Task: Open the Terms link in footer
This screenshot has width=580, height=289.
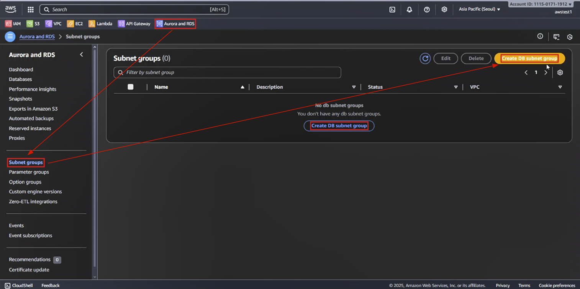Action: [x=524, y=286]
